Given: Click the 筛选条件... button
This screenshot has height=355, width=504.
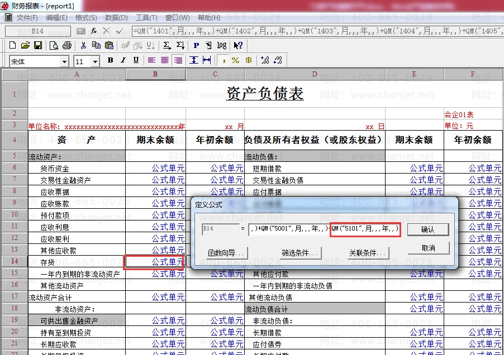Looking at the screenshot, I should (x=301, y=253).
